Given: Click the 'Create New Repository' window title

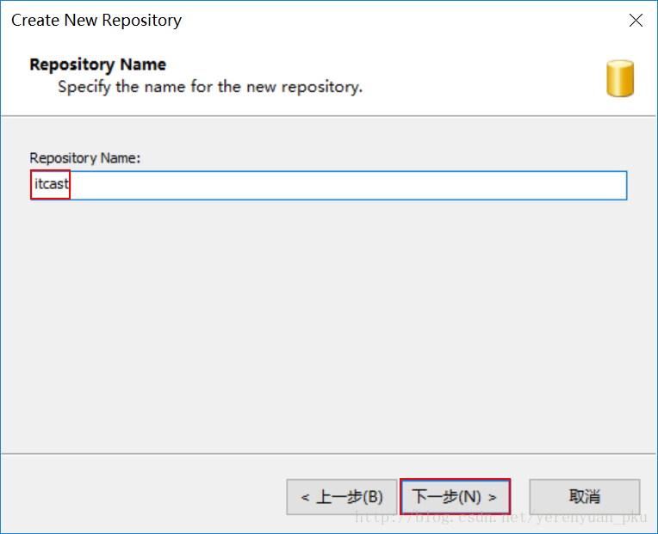Looking at the screenshot, I should coord(96,21).
